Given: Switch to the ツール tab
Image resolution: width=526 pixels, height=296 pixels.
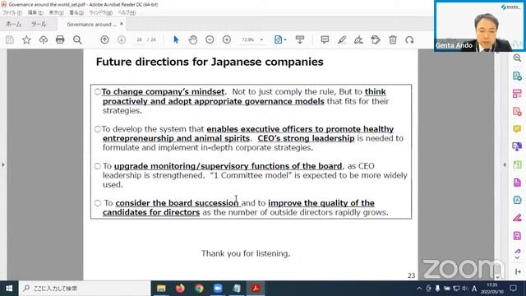Looking at the screenshot, I should (39, 24).
